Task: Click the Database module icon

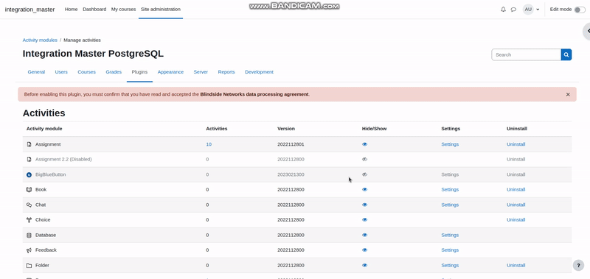Action: pos(29,235)
